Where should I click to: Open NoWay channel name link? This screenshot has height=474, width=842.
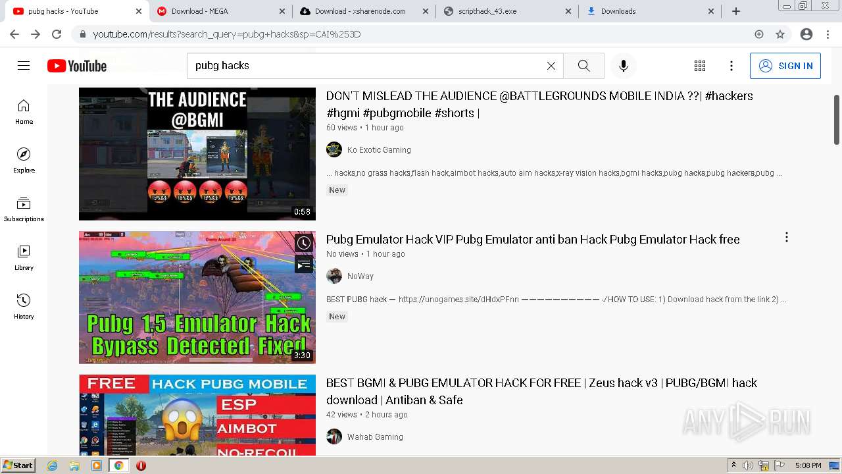[360, 276]
